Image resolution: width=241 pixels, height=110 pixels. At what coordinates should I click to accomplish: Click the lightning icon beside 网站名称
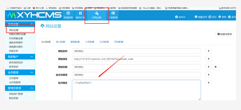pos(208,51)
